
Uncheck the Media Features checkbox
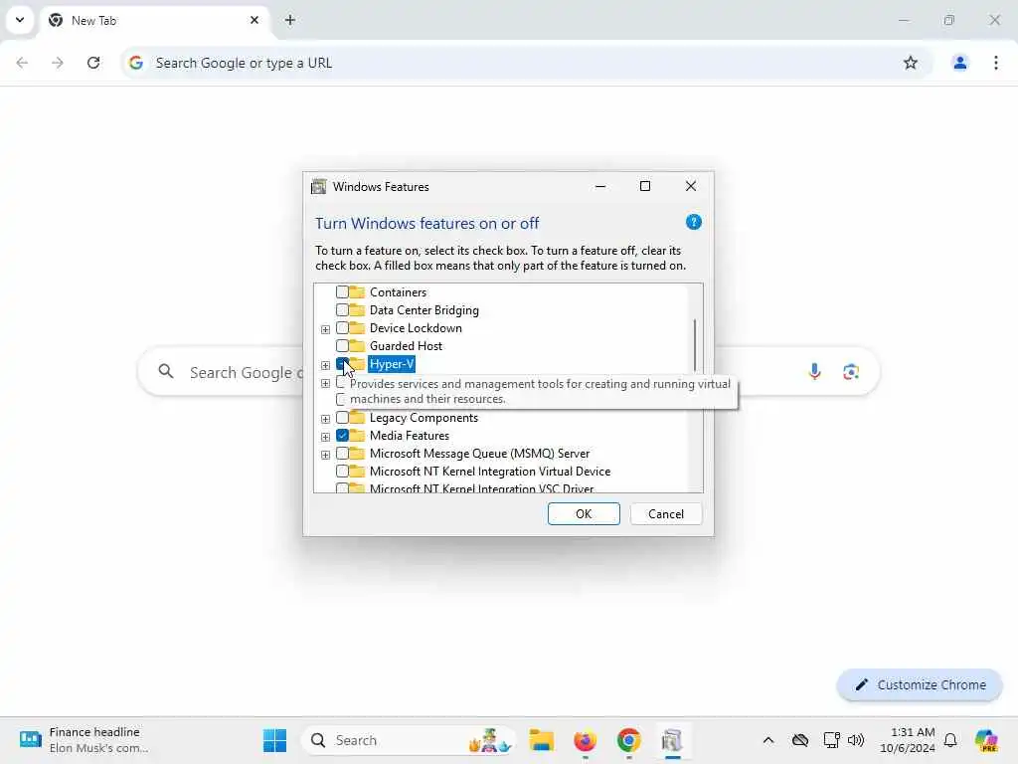pyautogui.click(x=342, y=436)
